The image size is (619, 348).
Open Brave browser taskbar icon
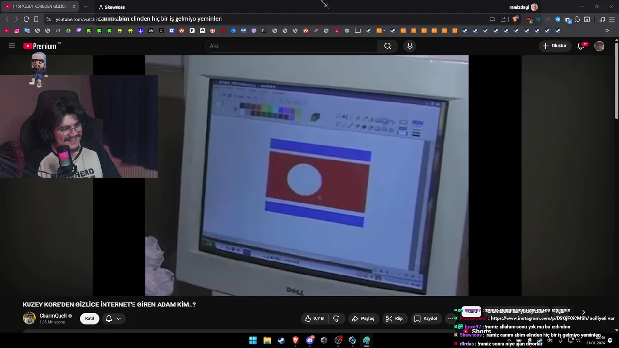click(295, 340)
